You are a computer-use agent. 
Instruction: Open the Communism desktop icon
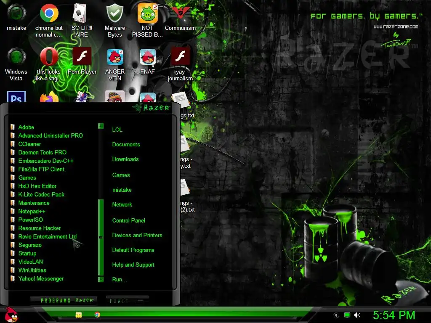pyautogui.click(x=180, y=17)
